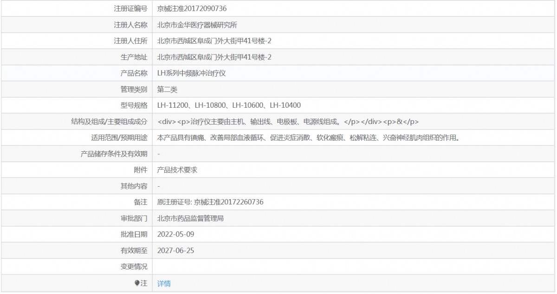Click the label 产品名称

click(x=134, y=73)
